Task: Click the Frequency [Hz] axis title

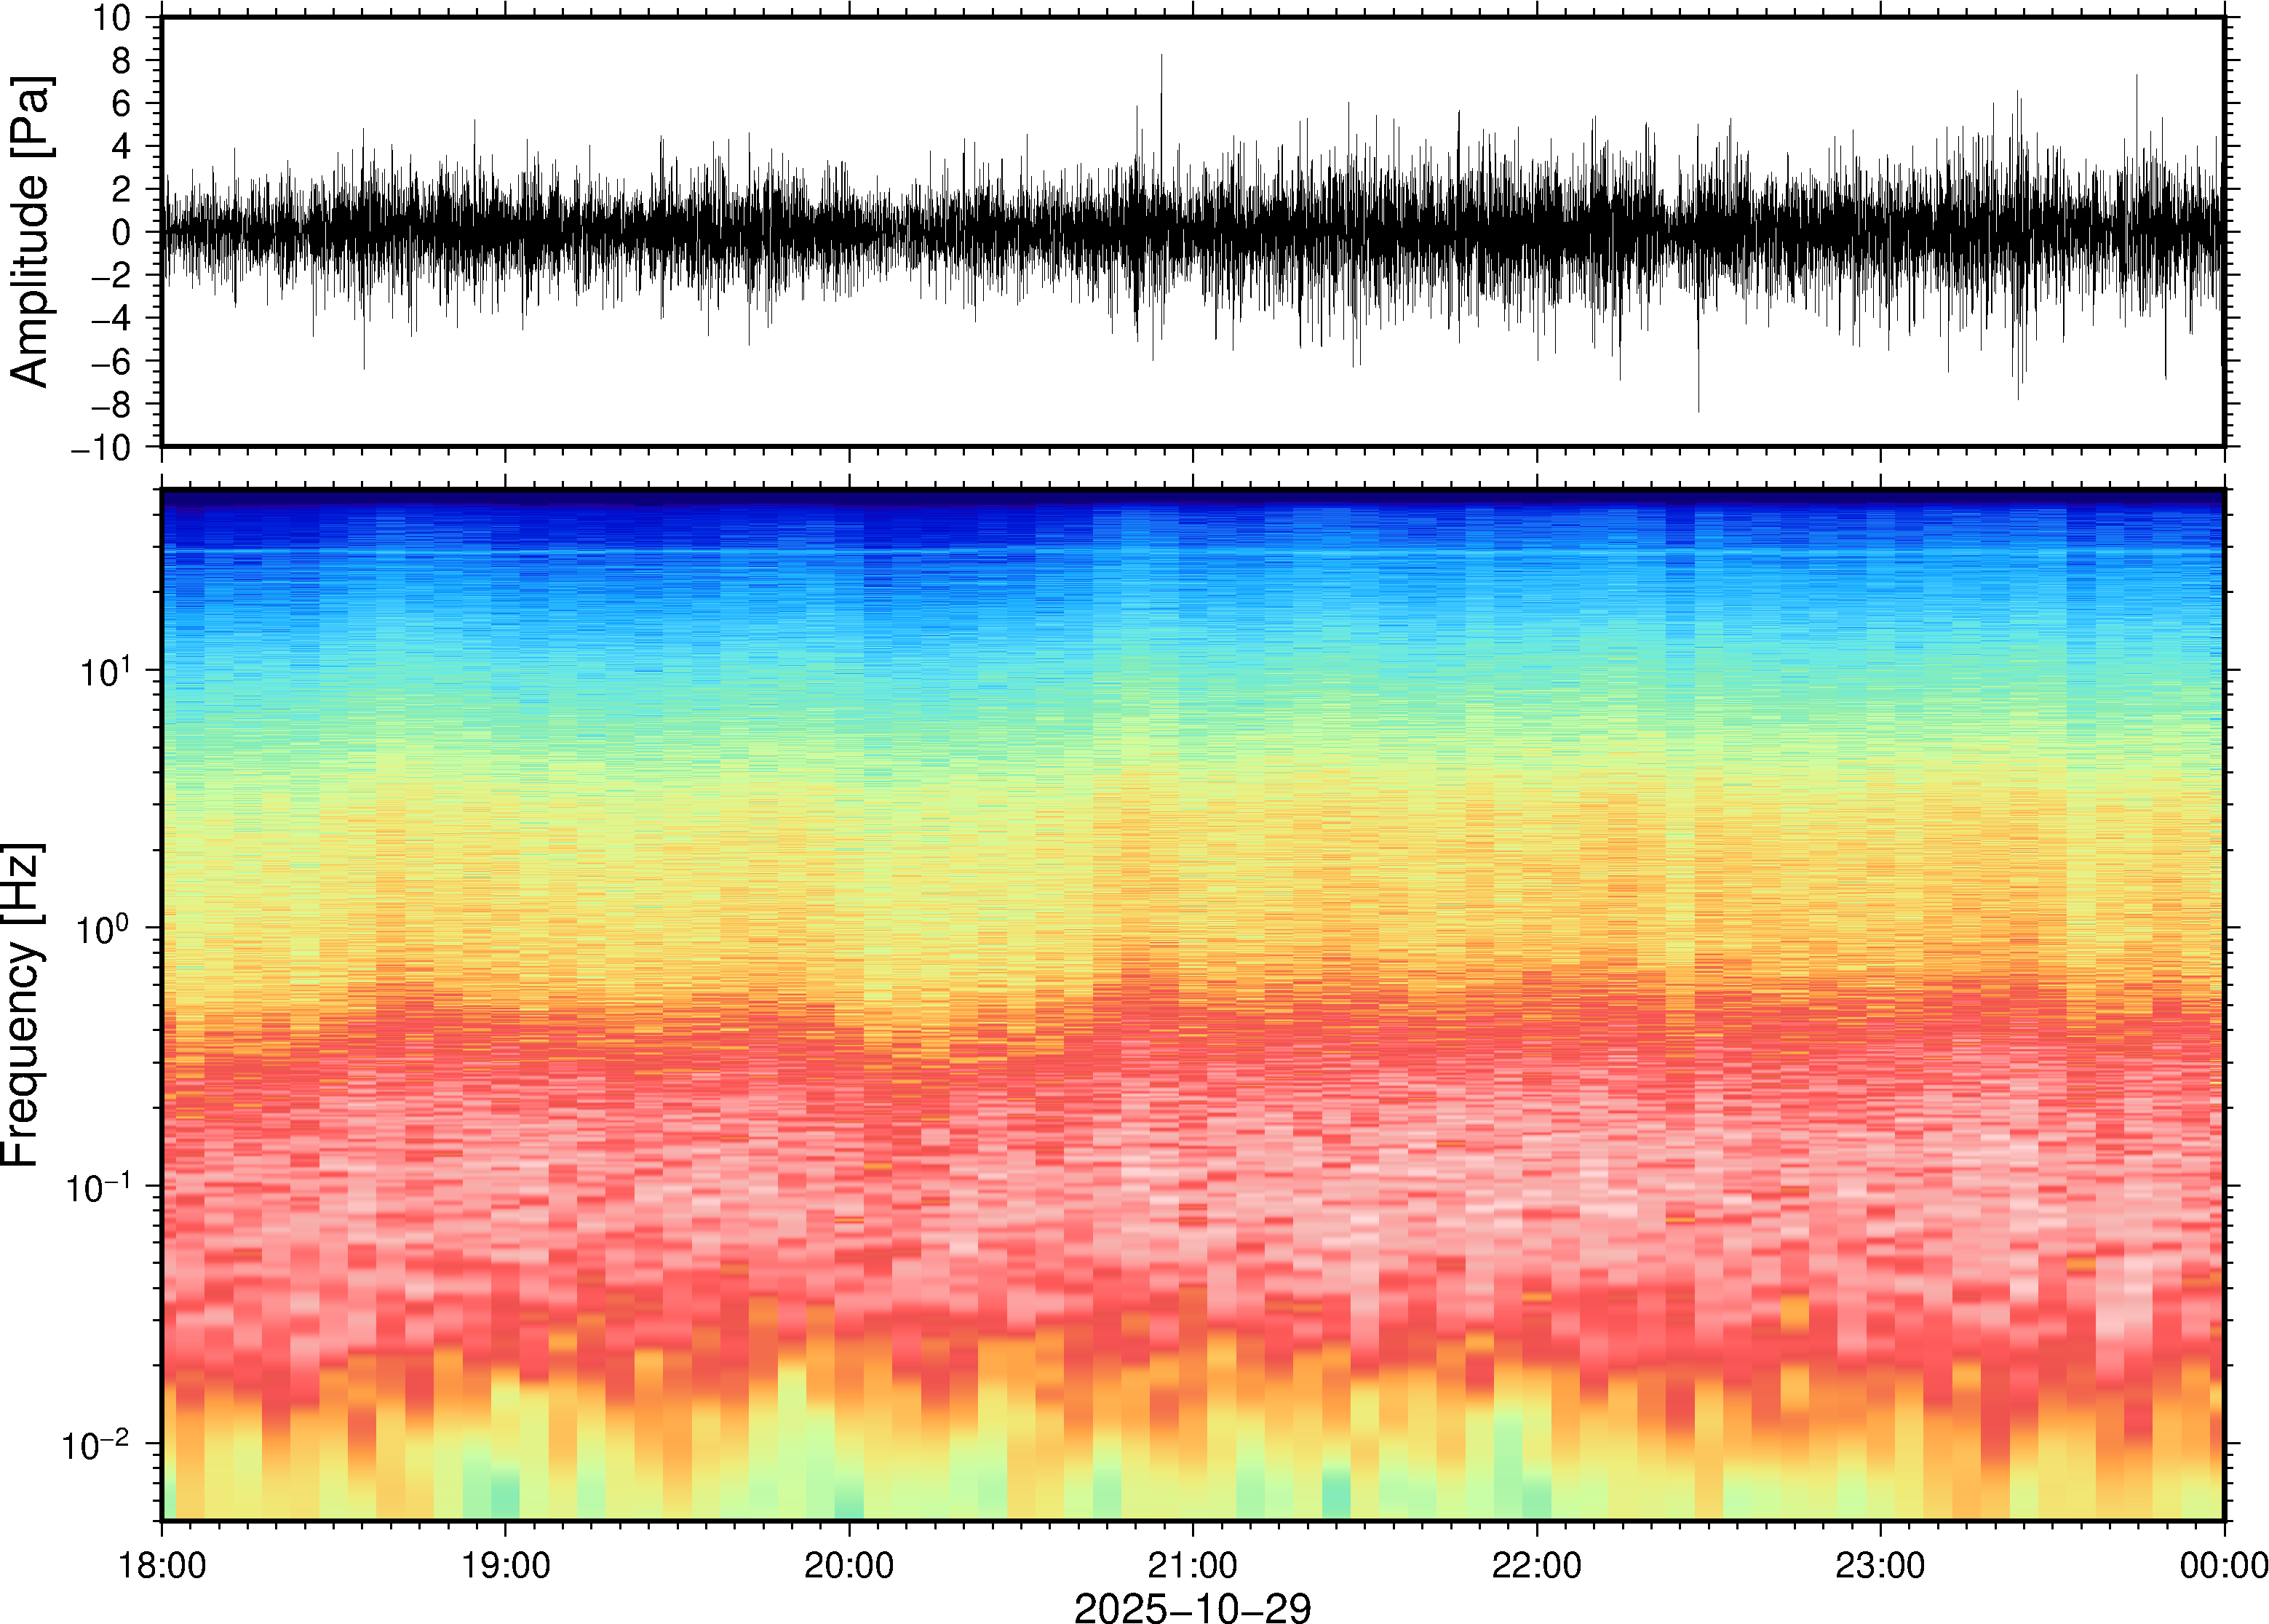Action: (x=22, y=1004)
